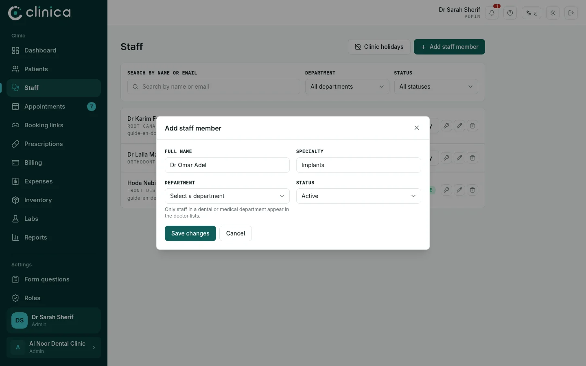
Task: Open Expenses in the sidebar
Action: point(54,181)
